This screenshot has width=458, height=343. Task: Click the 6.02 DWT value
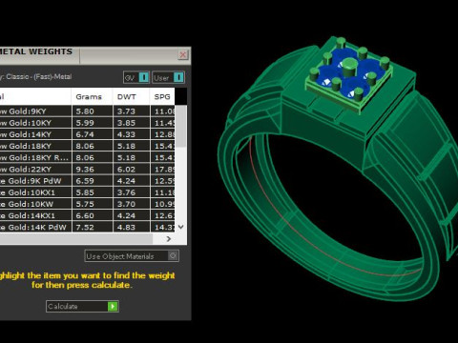coord(126,170)
